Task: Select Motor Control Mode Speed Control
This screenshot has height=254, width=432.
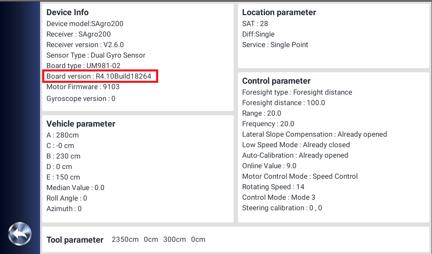Action: click(x=300, y=176)
